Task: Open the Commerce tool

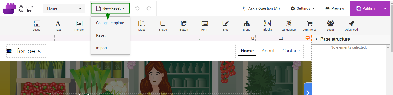Action: coord(309,26)
